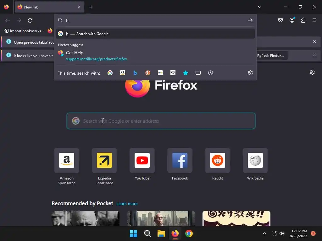Viewport: 322px width, 241px height.
Task: Open Pocket Learn more link
Action: coord(127,204)
